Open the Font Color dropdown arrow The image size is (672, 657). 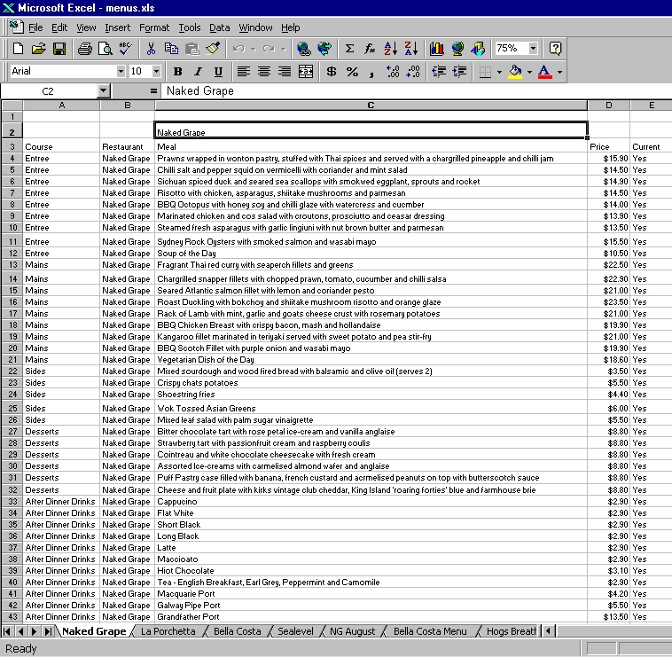pos(559,72)
